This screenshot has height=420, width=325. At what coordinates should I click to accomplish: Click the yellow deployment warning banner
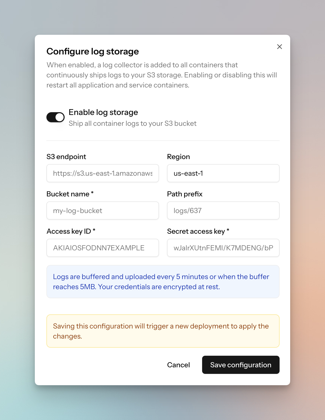click(163, 331)
